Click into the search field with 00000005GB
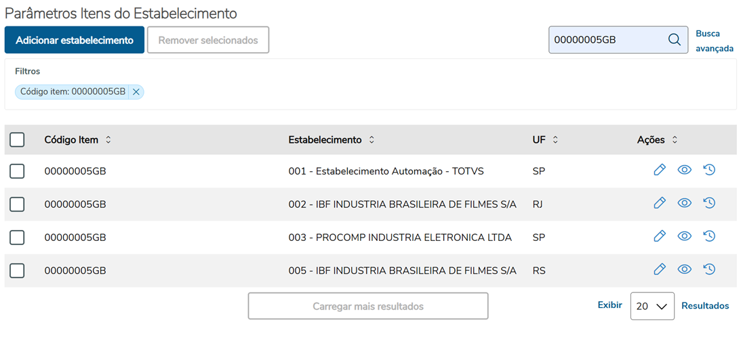 pos(607,40)
